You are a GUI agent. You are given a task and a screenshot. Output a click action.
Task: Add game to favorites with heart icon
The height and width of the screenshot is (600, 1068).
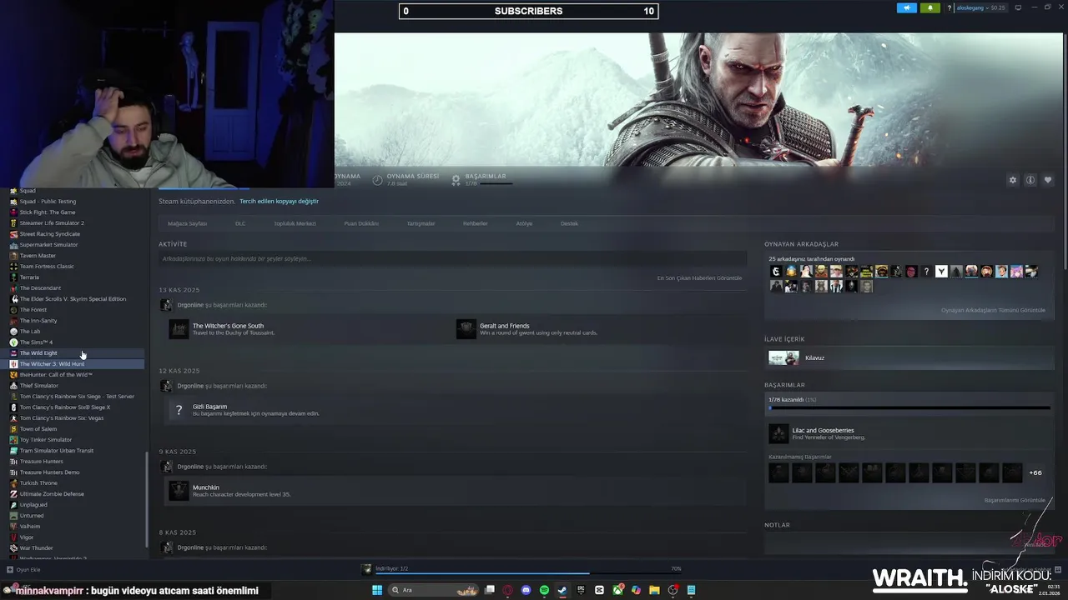tap(1048, 180)
